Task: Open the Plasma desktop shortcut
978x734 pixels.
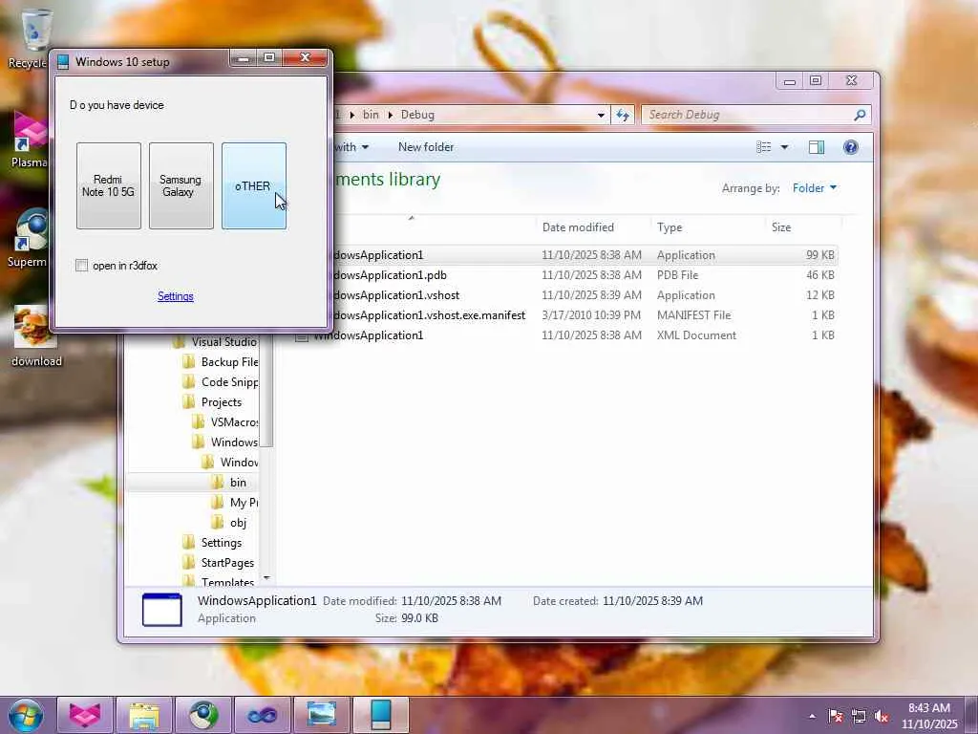Action: 30,140
